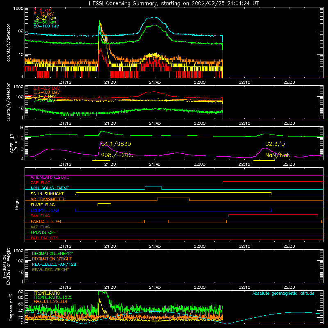The width and height of the screenshot is (328, 328).
Task: Click the vertical Flags axis title
Action: (x=17, y=205)
